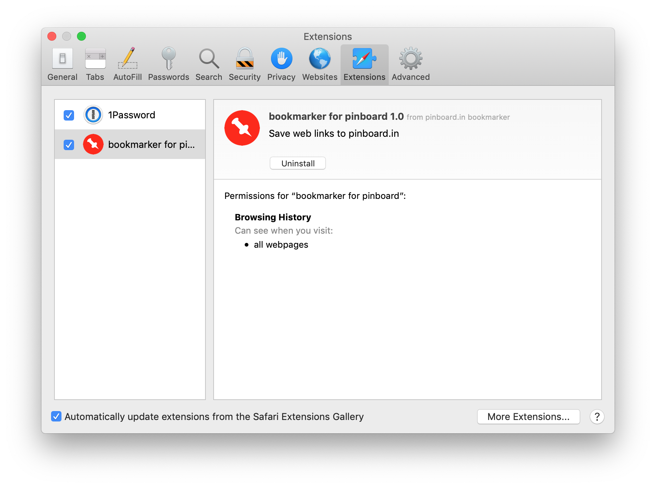Select the 1Password row
Image resolution: width=656 pixels, height=488 pixels.
pyautogui.click(x=130, y=115)
